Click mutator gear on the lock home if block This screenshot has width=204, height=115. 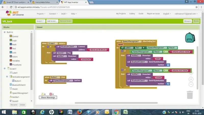[x=122, y=70]
